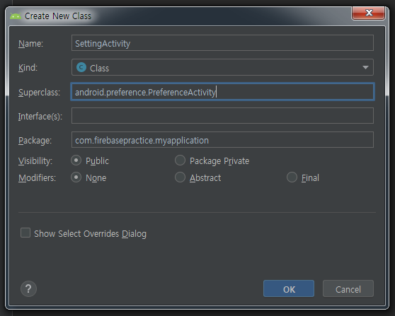Click the Package: label

coord(35,141)
